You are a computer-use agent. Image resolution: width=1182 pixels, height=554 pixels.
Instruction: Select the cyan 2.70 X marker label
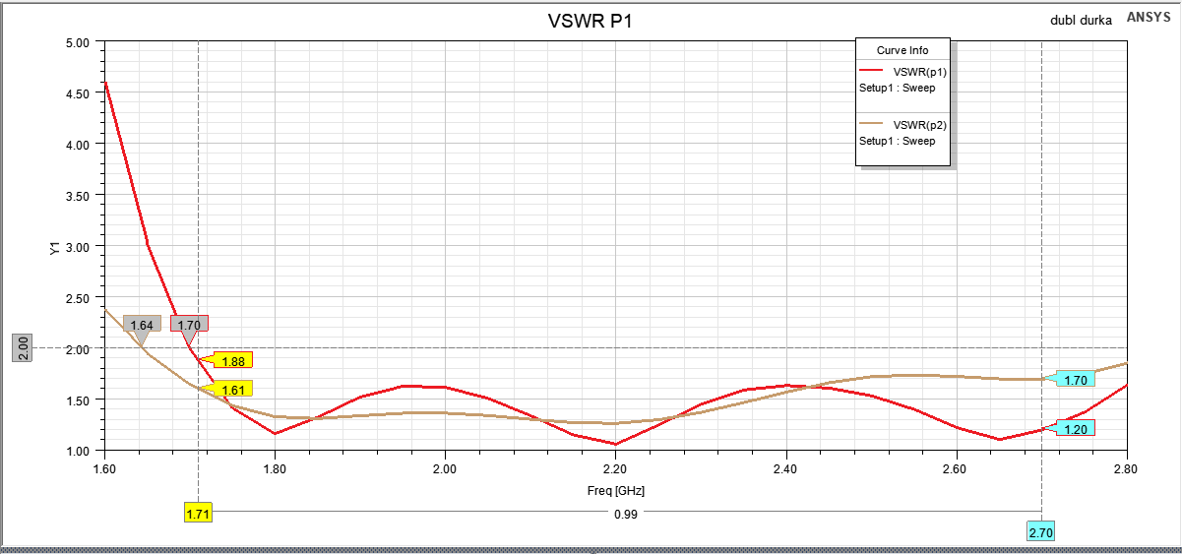[x=1041, y=532]
